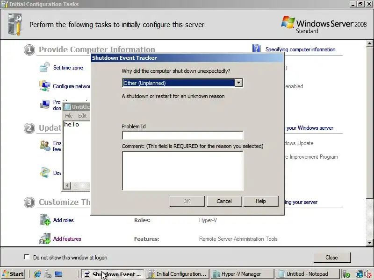This screenshot has width=374, height=280.
Task: Click Notepad icon in Untitled window title
Action: click(68, 107)
